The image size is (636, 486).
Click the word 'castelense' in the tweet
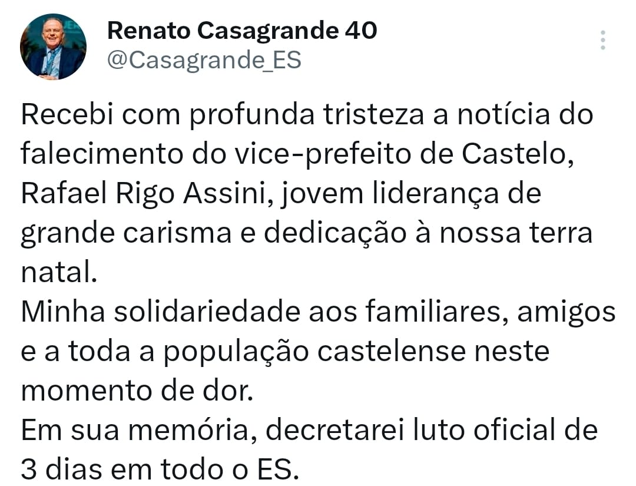pyautogui.click(x=392, y=351)
